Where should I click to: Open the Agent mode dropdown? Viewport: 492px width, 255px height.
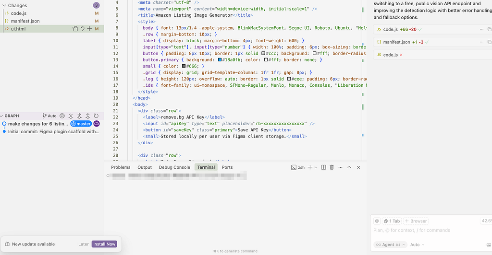[390, 244]
